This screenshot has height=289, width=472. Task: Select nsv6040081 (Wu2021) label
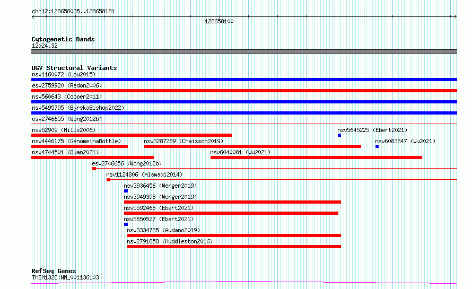click(x=240, y=152)
